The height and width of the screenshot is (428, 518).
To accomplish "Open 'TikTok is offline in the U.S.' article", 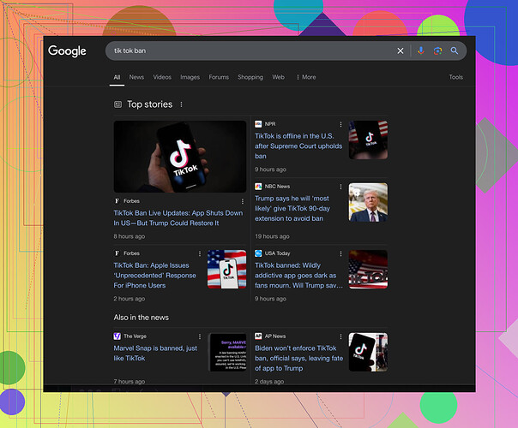I will pos(298,146).
